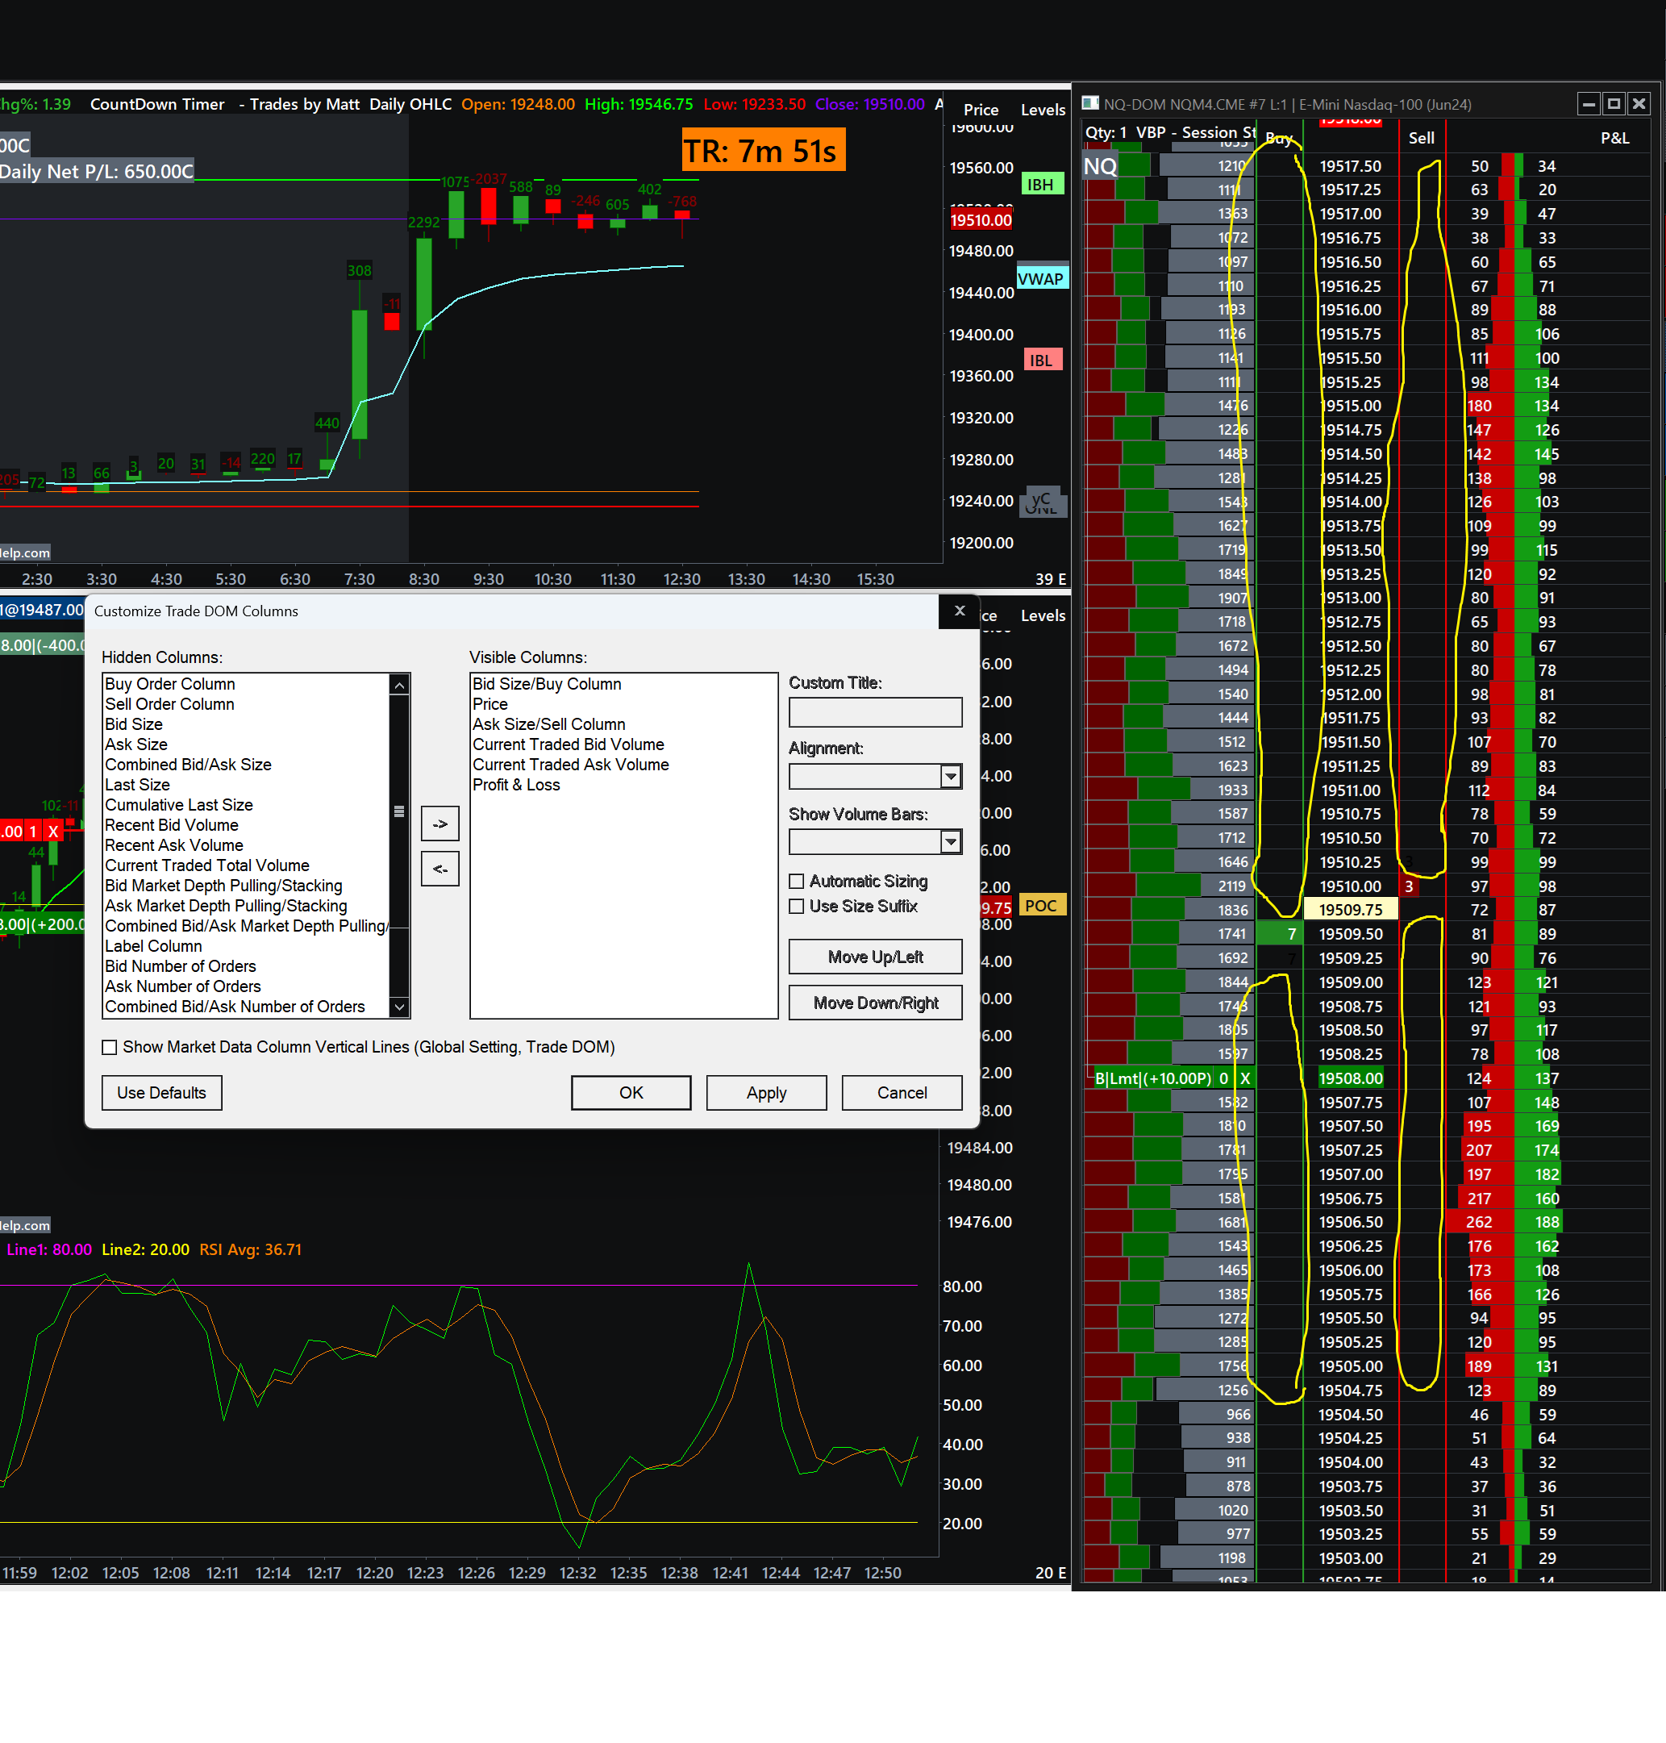Select Profit & Loss in the Visible Columns list
The width and height of the screenshot is (1666, 1743).
pos(516,783)
